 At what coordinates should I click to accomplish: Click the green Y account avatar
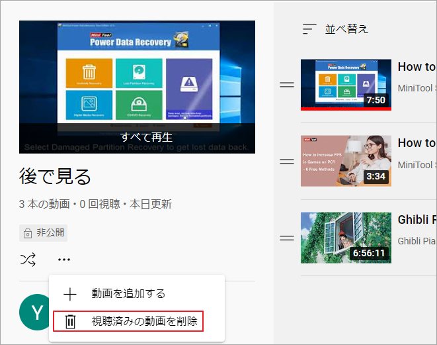[35, 312]
